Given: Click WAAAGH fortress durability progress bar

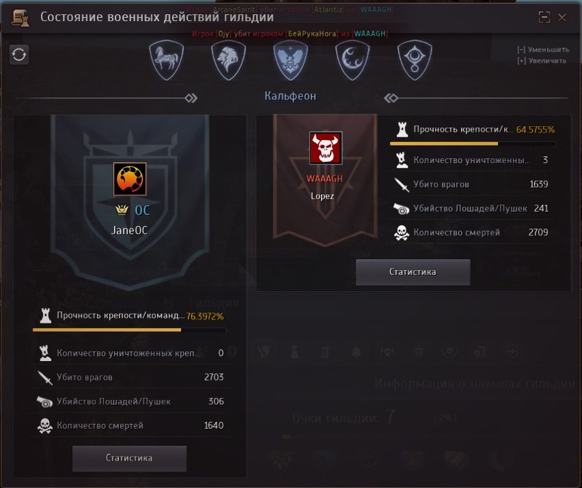Looking at the screenshot, I should coord(473,143).
